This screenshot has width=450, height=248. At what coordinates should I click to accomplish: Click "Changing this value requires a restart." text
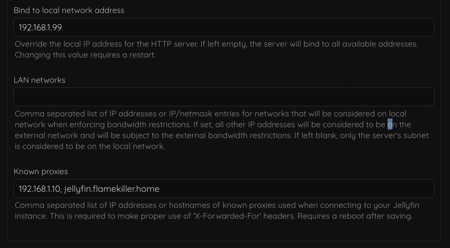coord(85,55)
